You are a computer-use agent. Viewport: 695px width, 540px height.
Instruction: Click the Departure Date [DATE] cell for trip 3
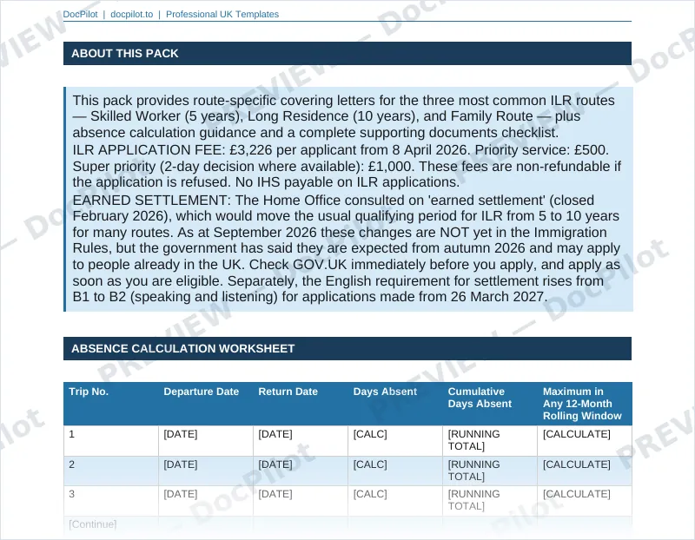pos(206,501)
